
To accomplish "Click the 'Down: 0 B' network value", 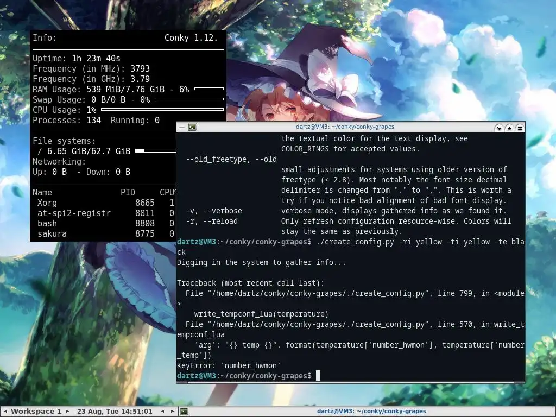I will tap(108, 172).
